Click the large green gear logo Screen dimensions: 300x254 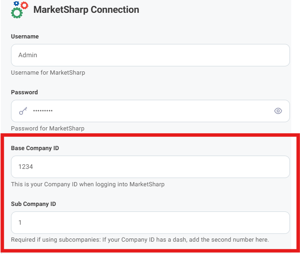pos(17,13)
